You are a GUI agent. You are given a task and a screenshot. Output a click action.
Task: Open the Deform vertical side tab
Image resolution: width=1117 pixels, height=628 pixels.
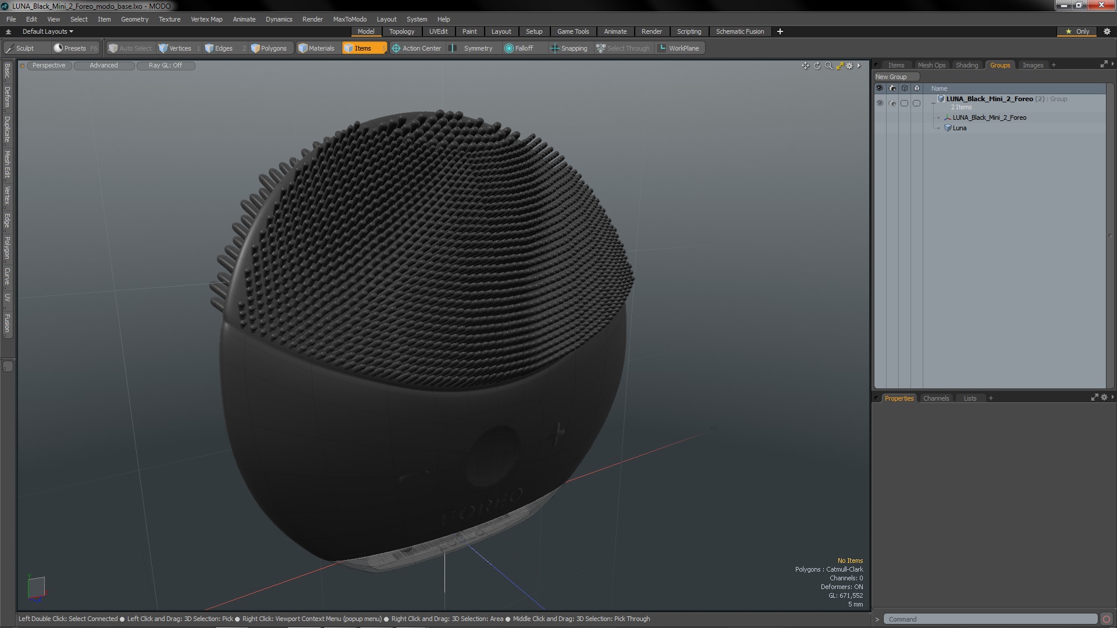tap(7, 98)
